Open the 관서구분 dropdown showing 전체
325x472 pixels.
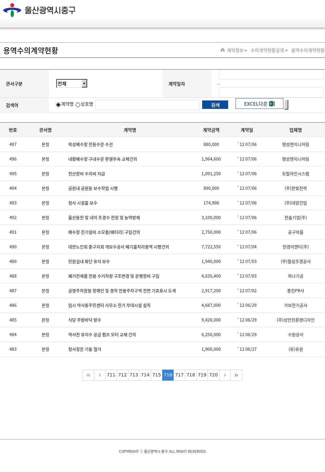pyautogui.click(x=72, y=84)
